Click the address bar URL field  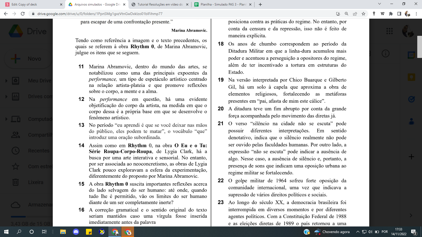tap(182, 14)
